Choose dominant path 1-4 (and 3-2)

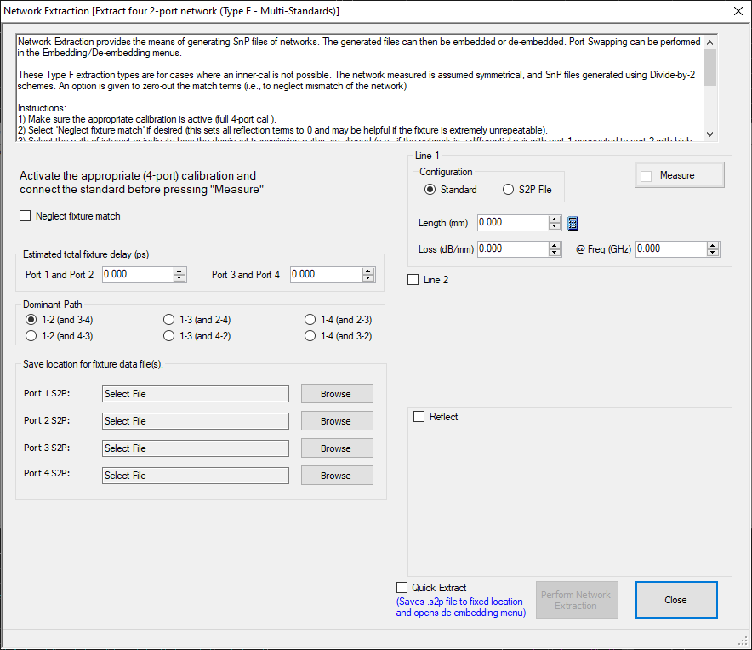coord(310,335)
